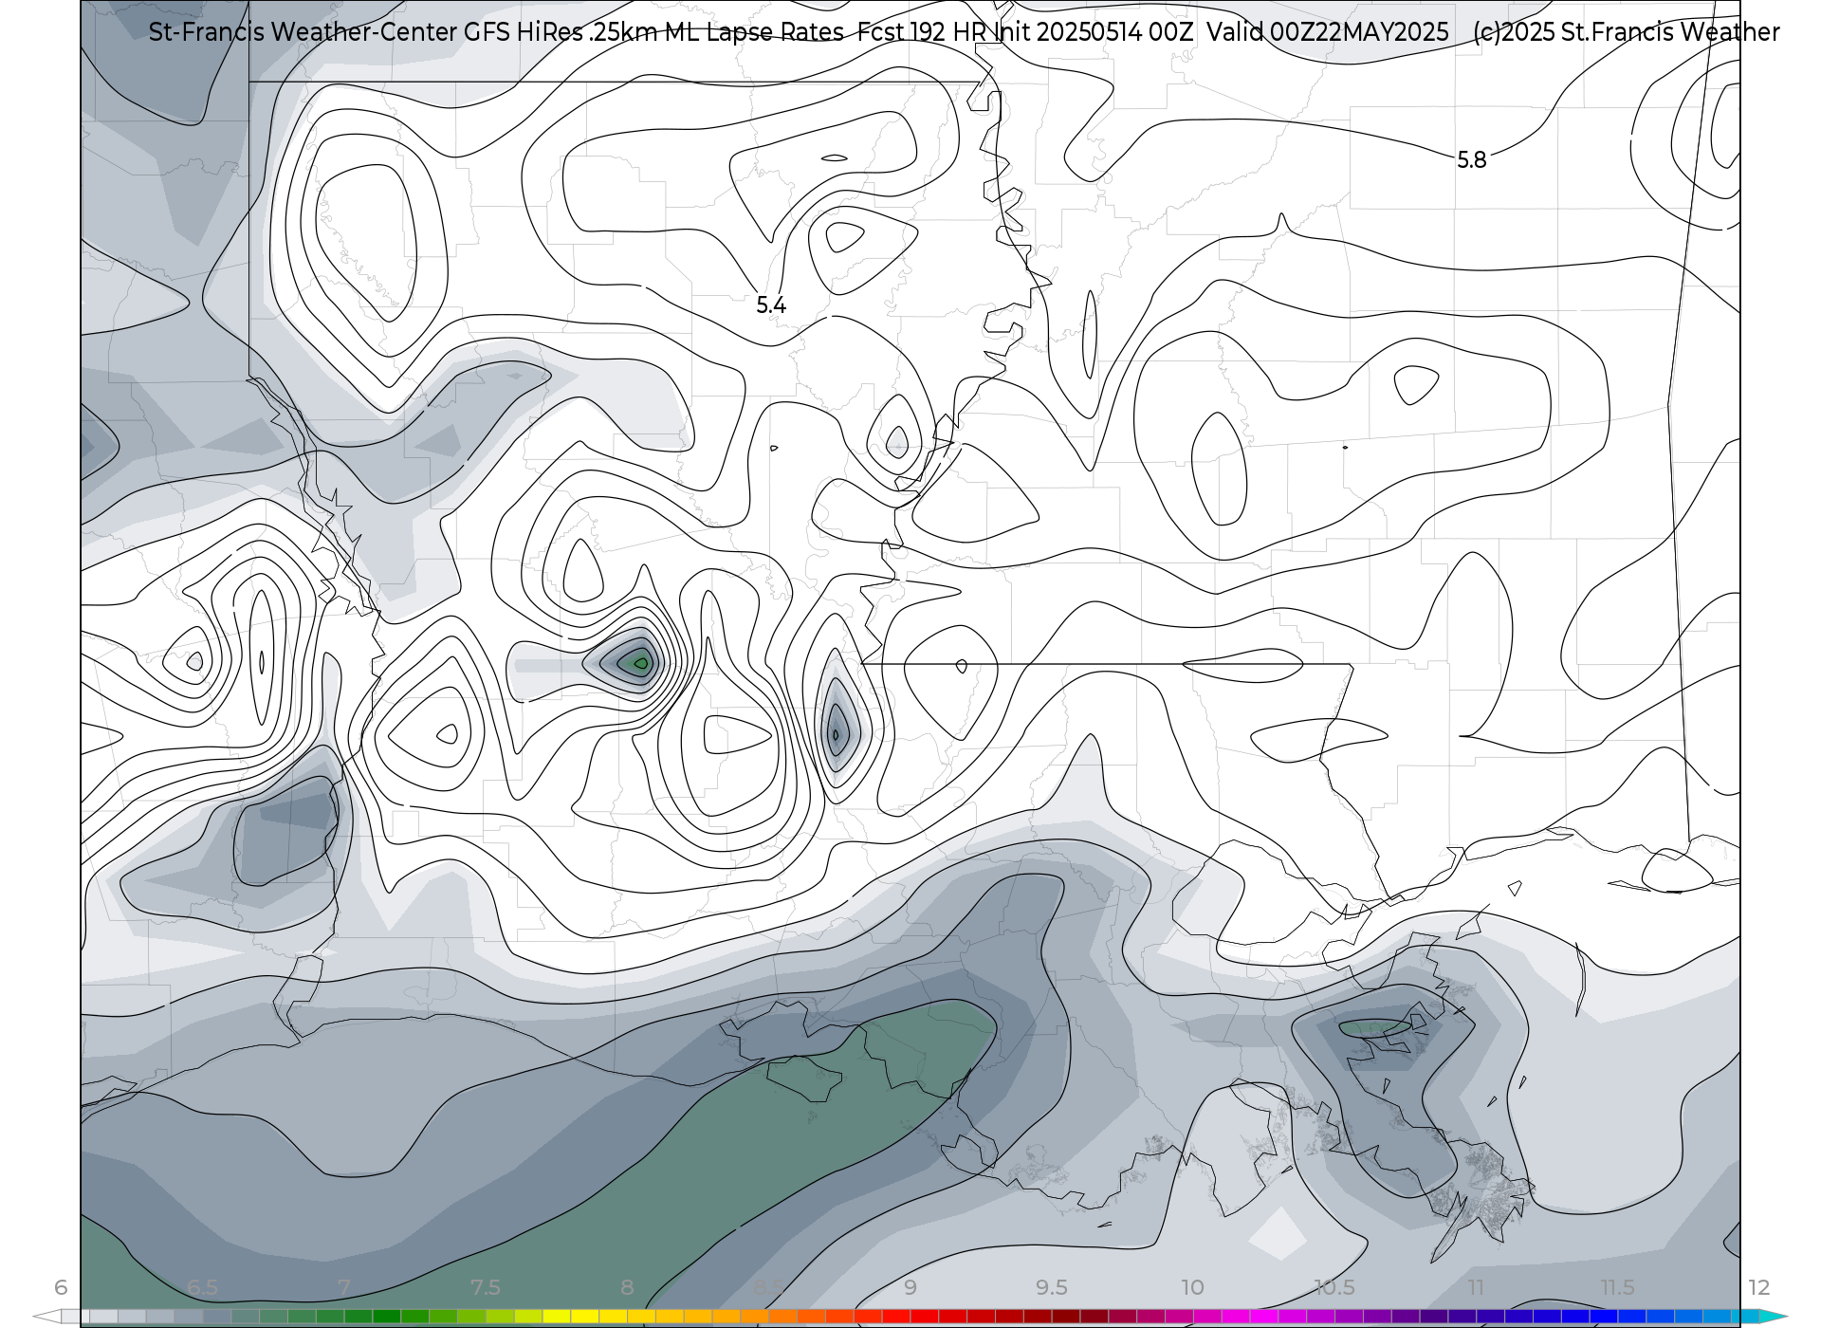
Task: Click the colorbar tick label 8
Action: click(x=627, y=1287)
